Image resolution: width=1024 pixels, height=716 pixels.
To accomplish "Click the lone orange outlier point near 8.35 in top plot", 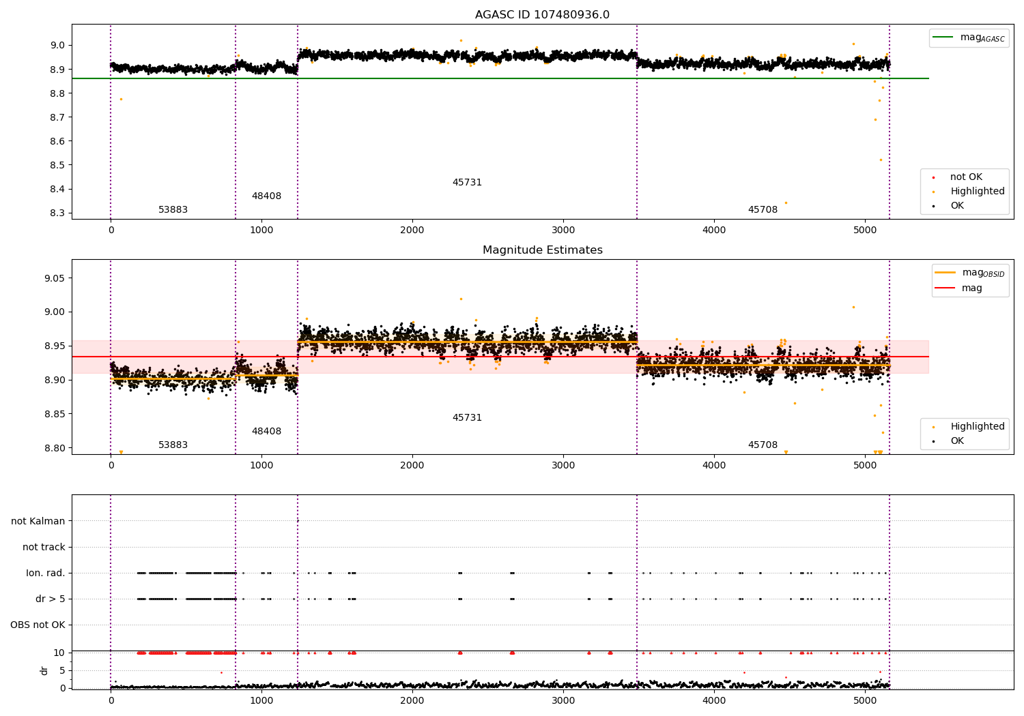I will [786, 203].
